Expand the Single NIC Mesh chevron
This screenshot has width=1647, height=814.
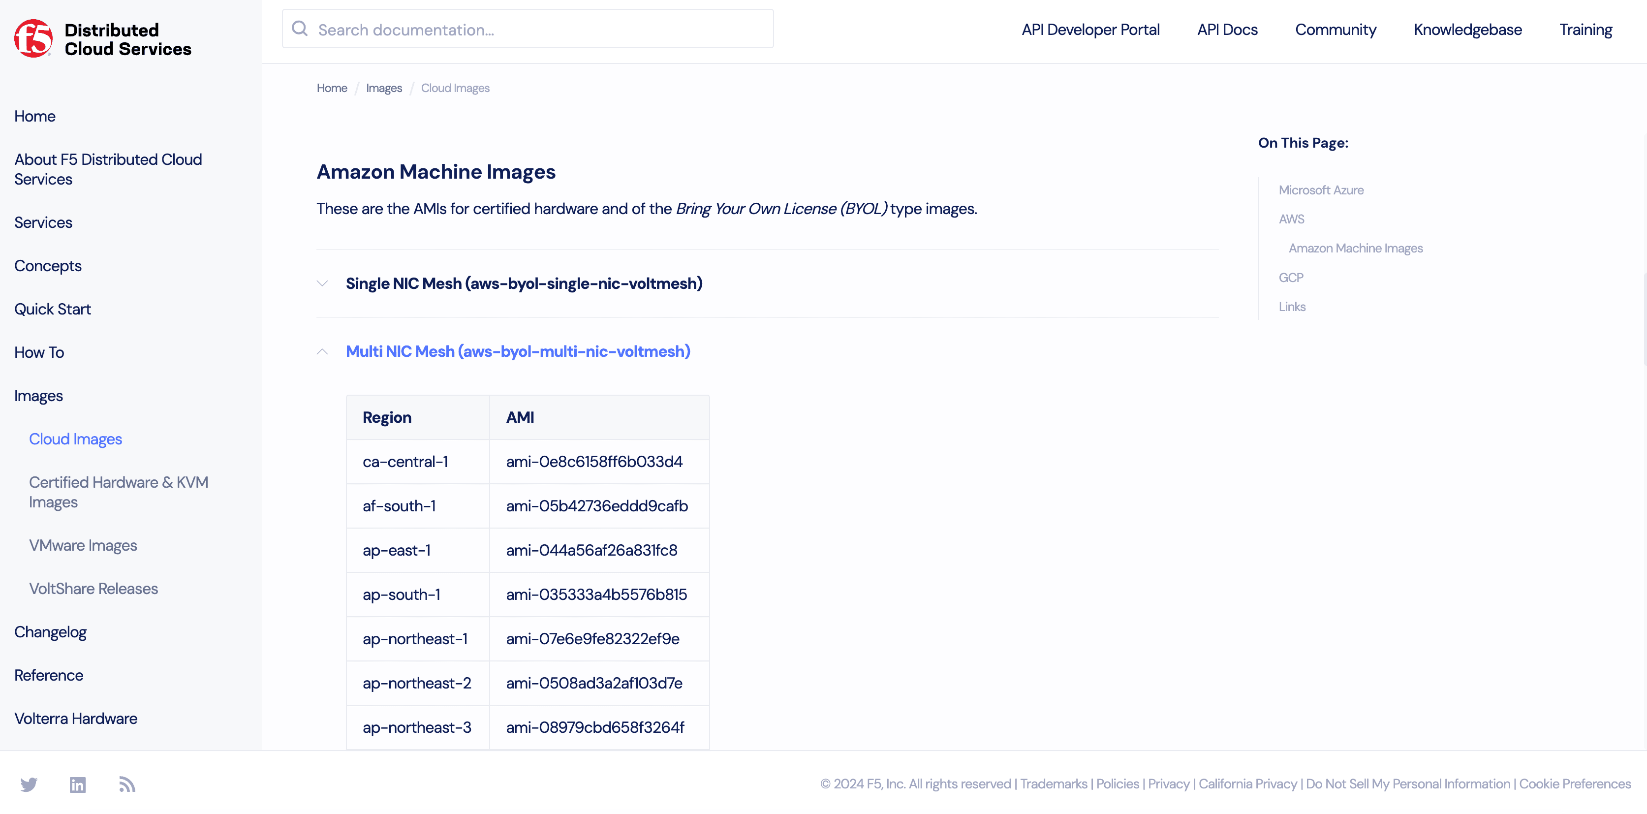click(322, 283)
